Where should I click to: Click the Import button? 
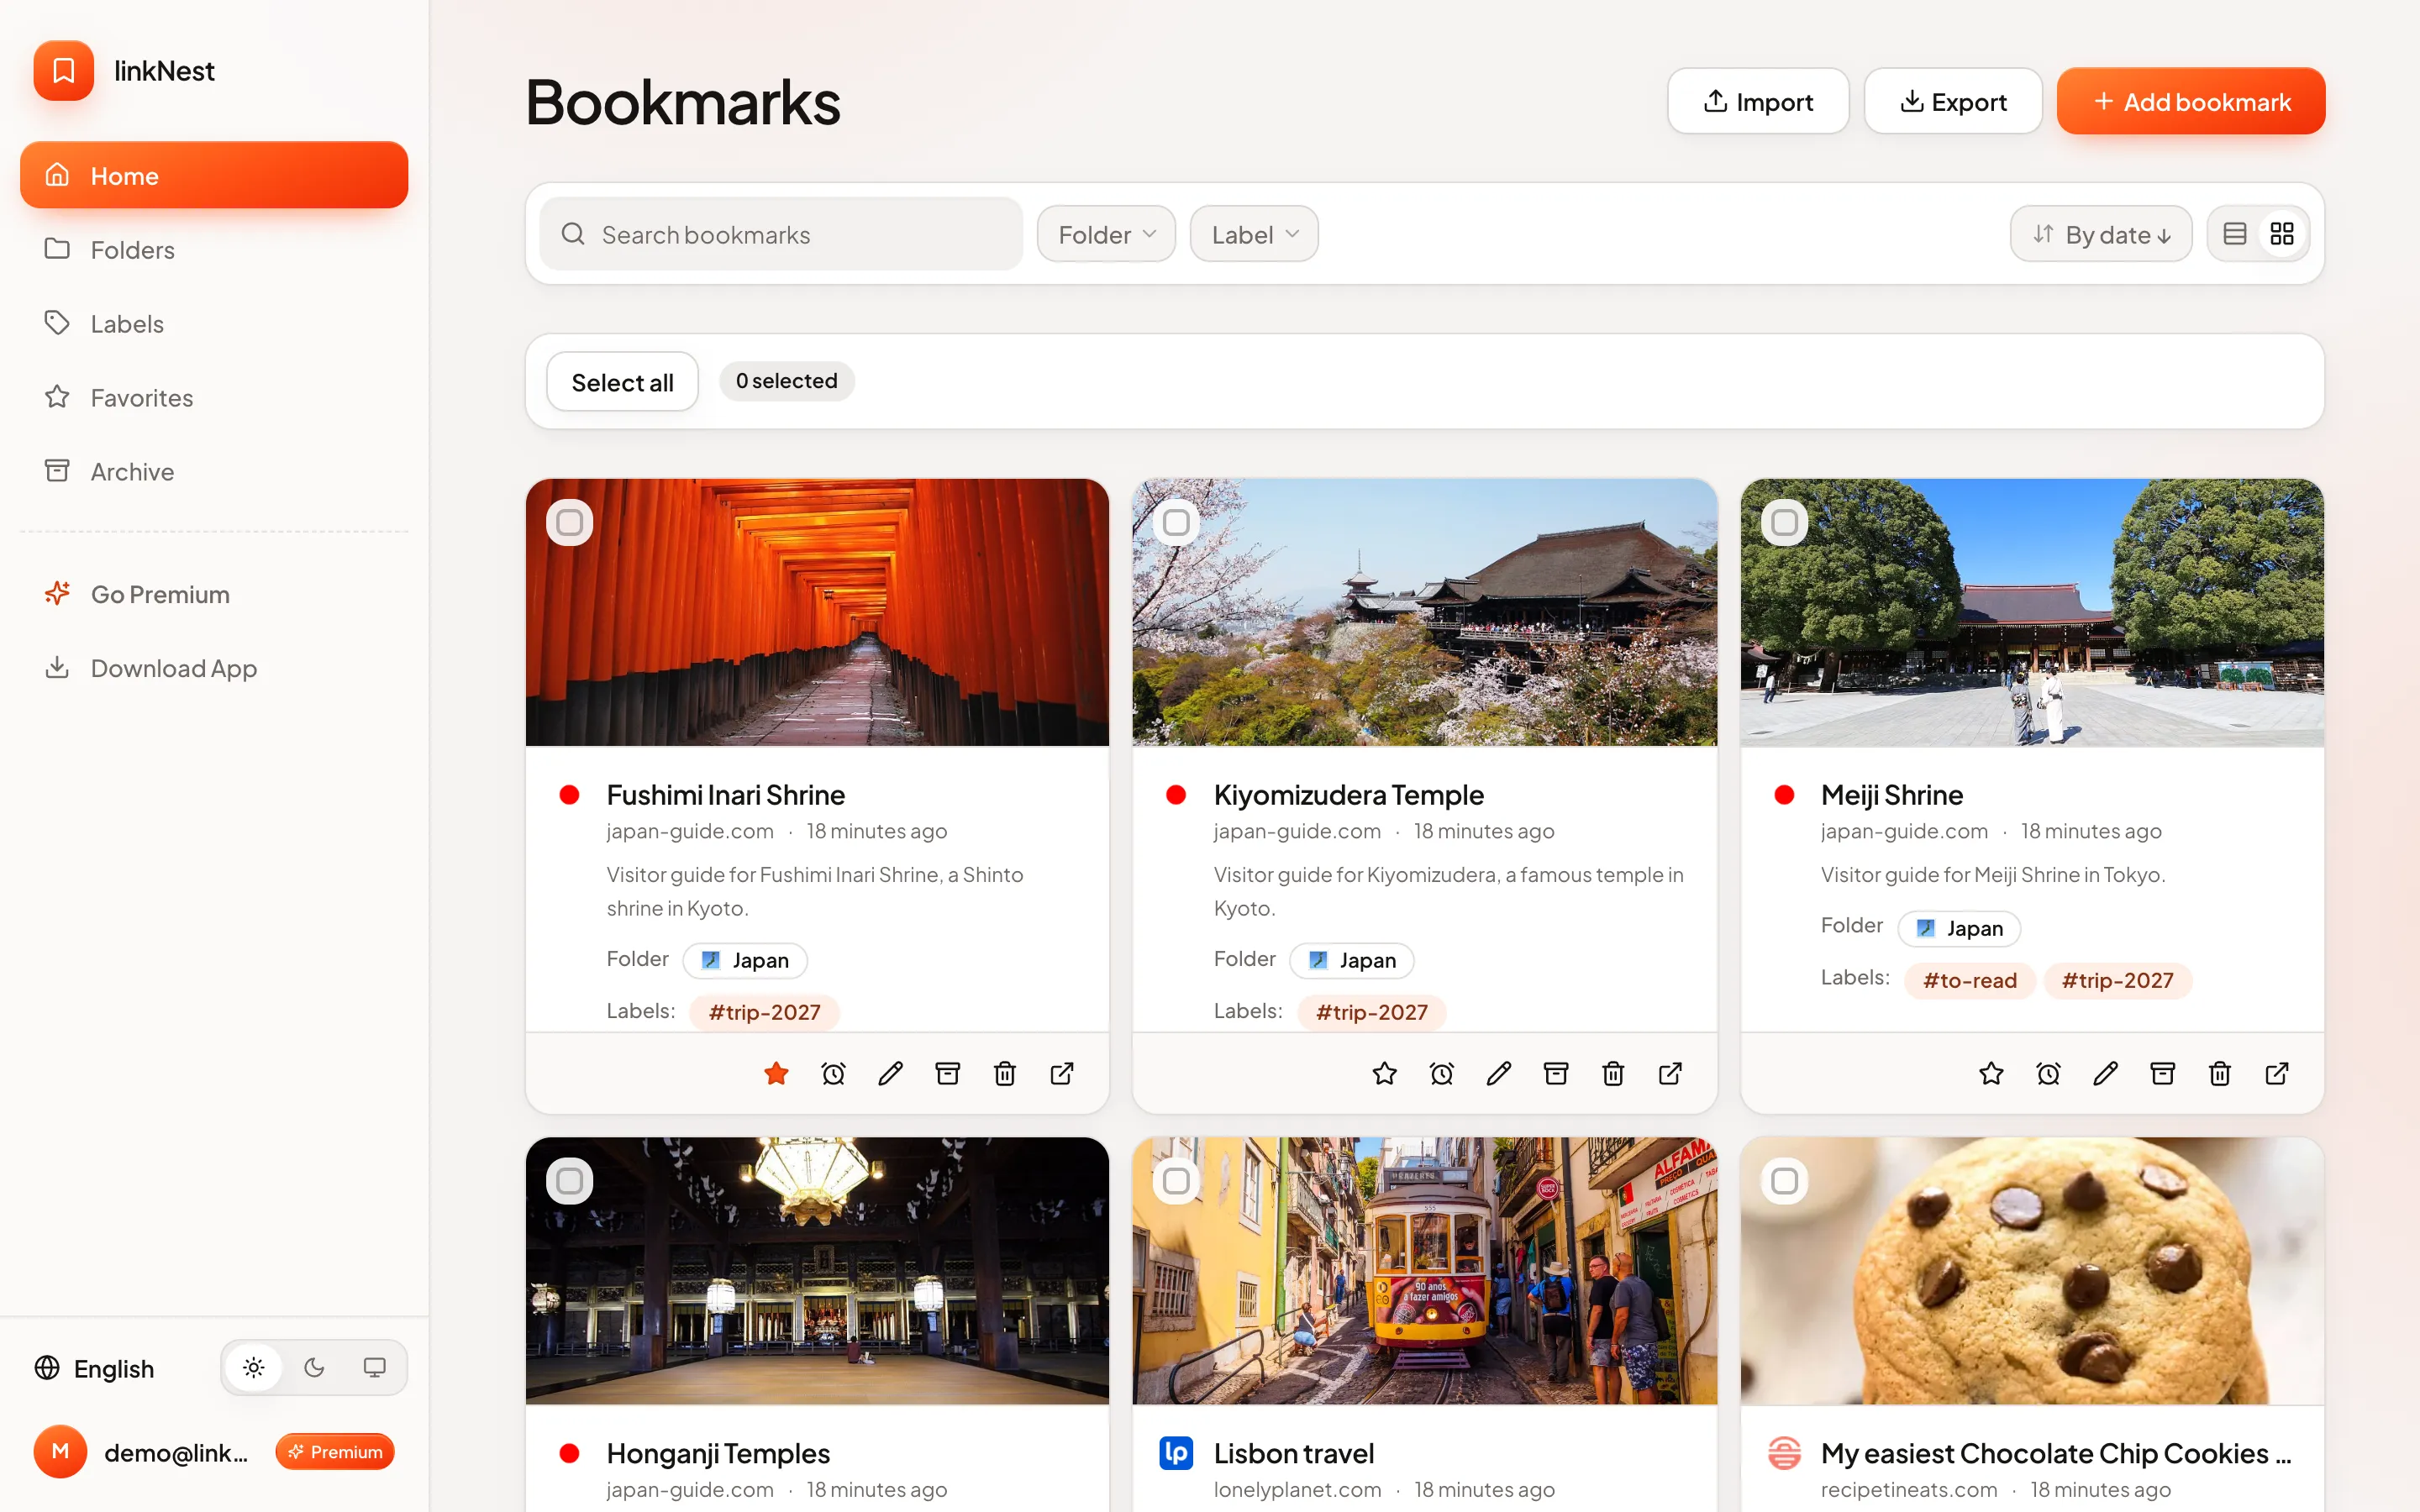1758,101
